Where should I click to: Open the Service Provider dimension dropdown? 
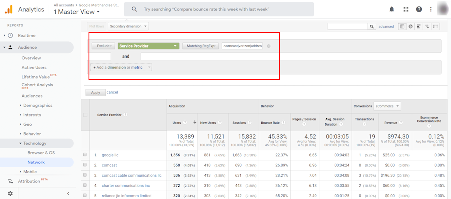click(148, 46)
